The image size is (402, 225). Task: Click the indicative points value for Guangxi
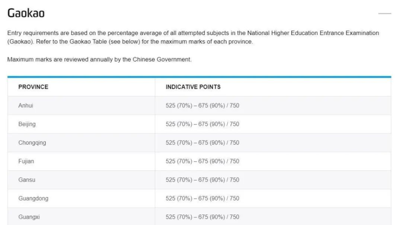[x=202, y=217]
